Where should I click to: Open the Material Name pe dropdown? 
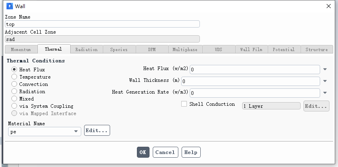point(45,131)
